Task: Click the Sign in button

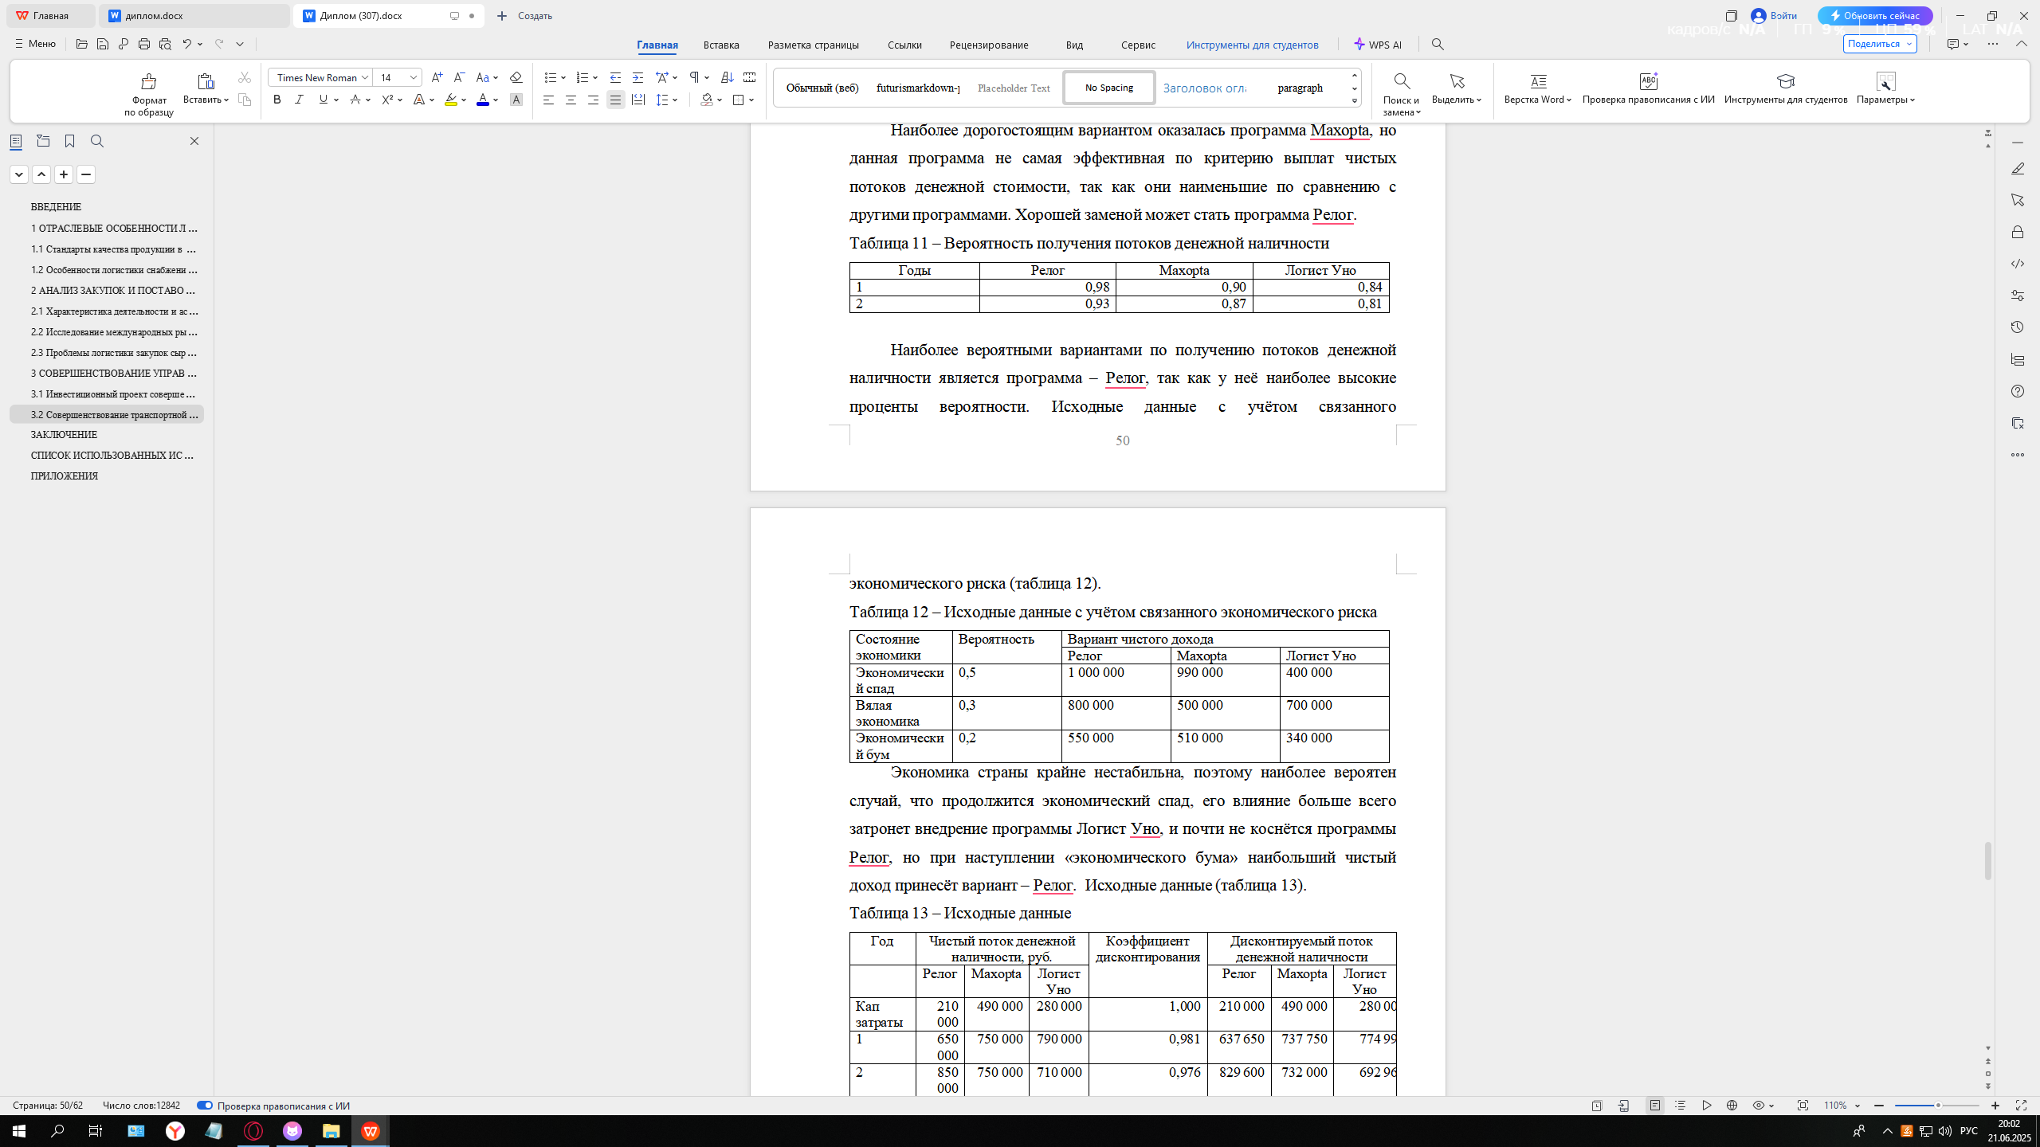Action: pos(1773,16)
